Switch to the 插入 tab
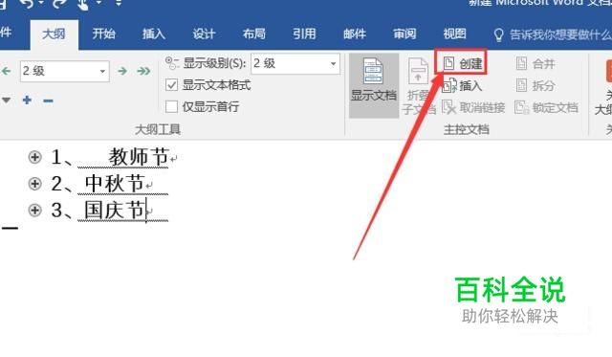This screenshot has height=357, width=612. tap(154, 34)
